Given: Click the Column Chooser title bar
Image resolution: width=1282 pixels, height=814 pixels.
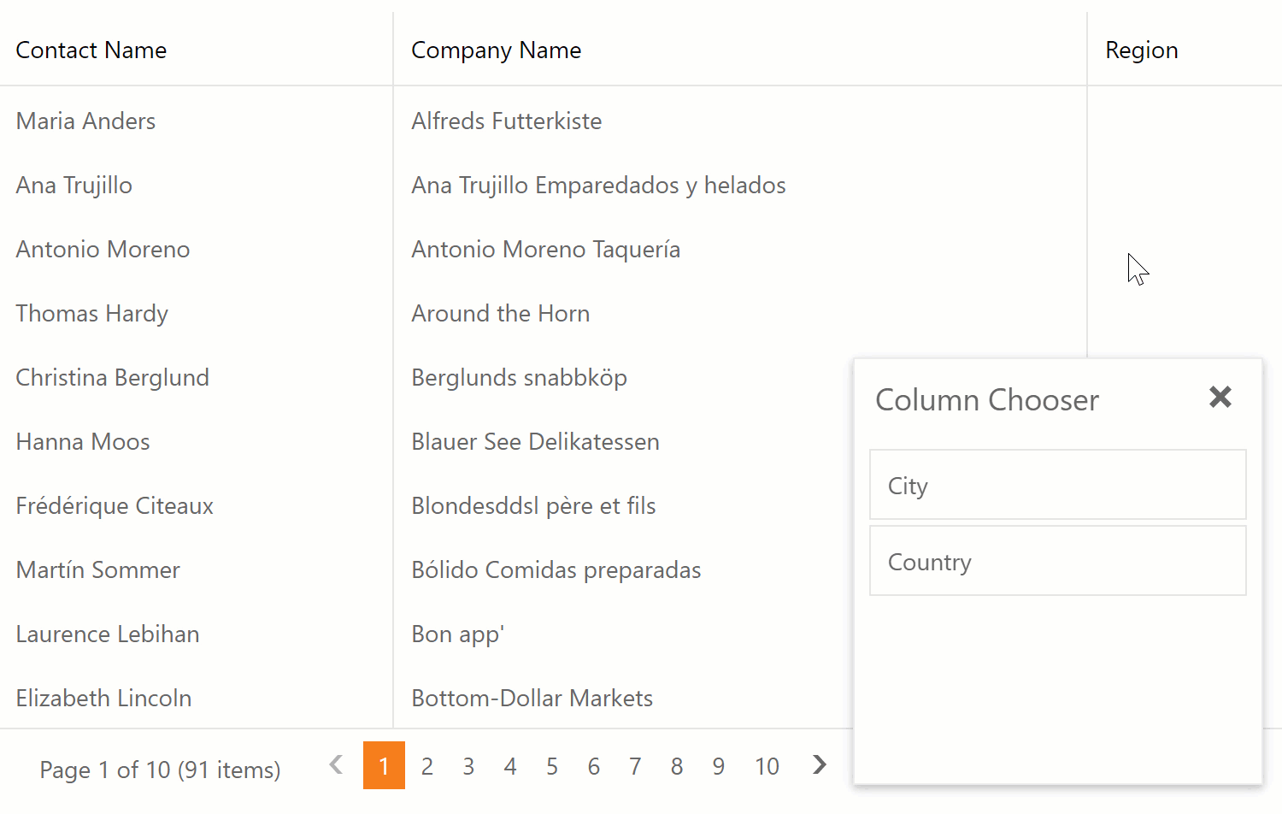Looking at the screenshot, I should 987,400.
